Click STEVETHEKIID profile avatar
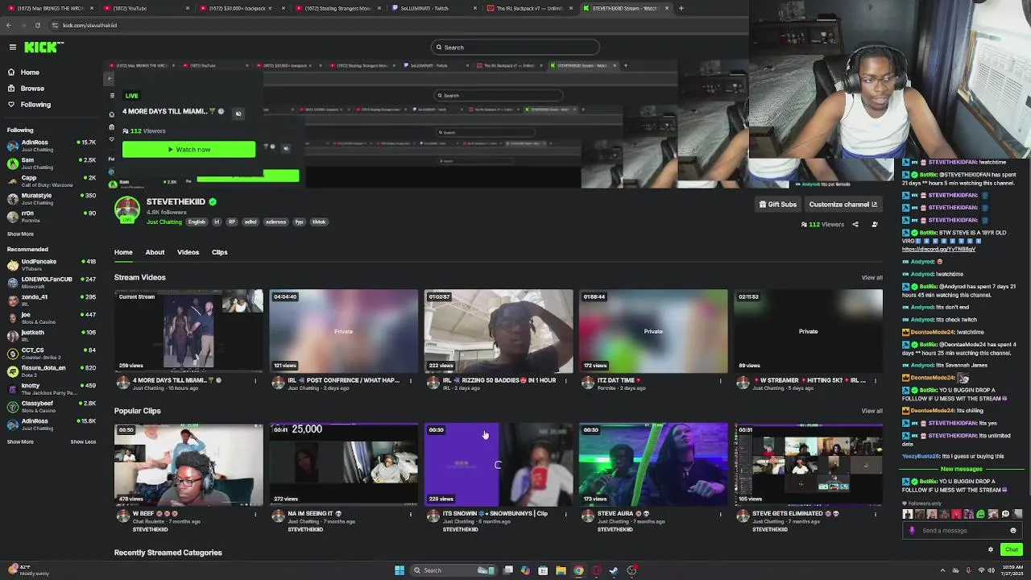 pos(126,210)
